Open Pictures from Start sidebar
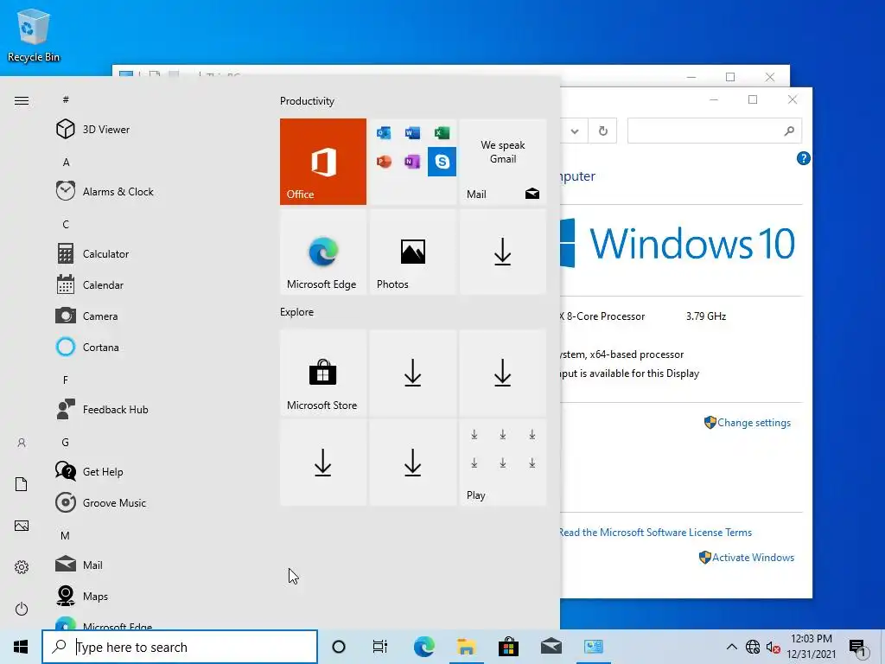The image size is (885, 664). [22, 526]
